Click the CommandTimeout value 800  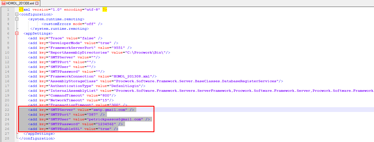pyautogui.click(x=106, y=95)
